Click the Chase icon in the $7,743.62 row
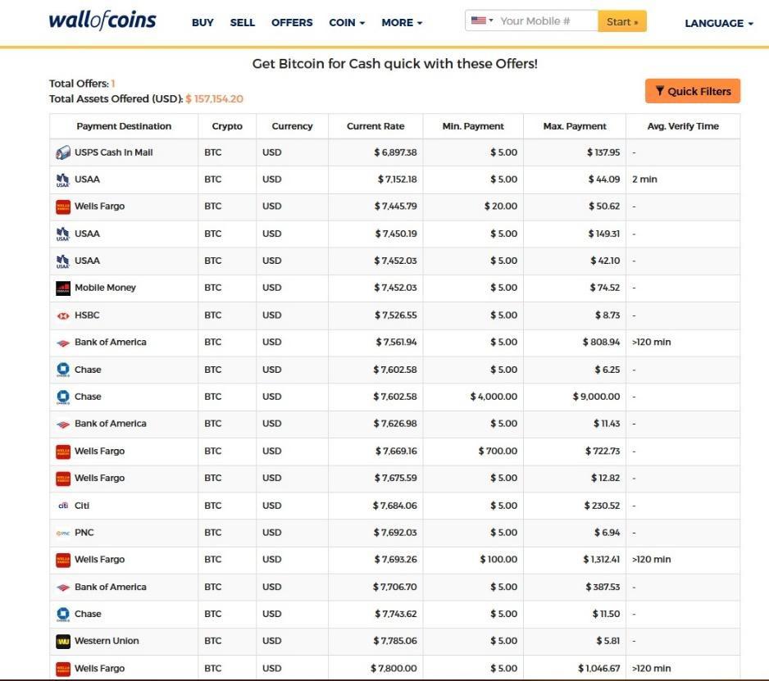Viewport: 769px width, 681px height. coord(63,615)
